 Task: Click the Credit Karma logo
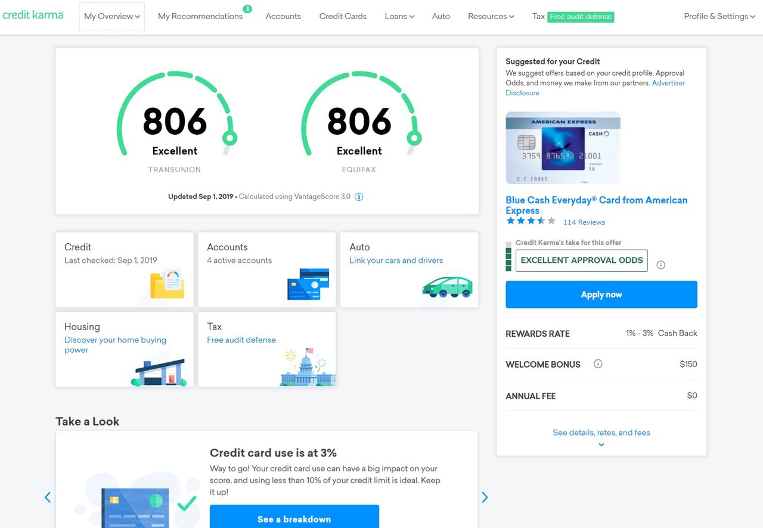coord(33,15)
